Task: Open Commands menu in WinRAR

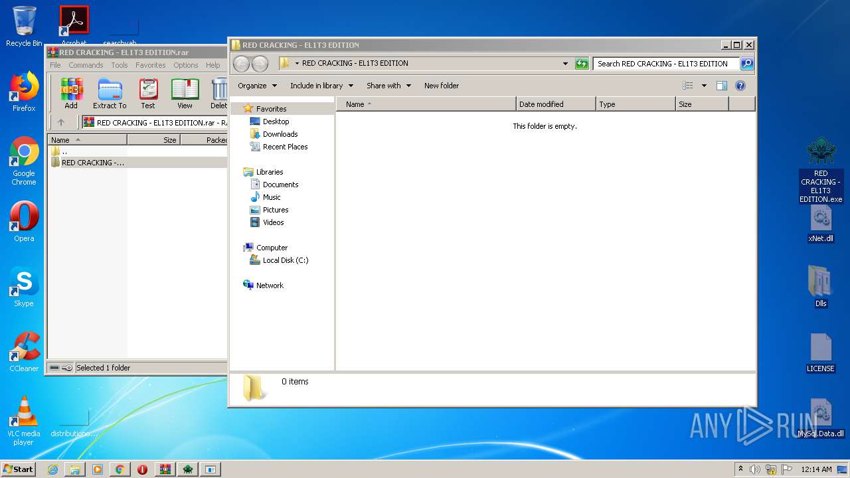Action: point(86,65)
